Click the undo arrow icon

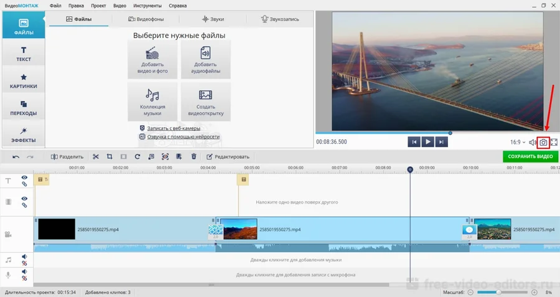click(16, 157)
